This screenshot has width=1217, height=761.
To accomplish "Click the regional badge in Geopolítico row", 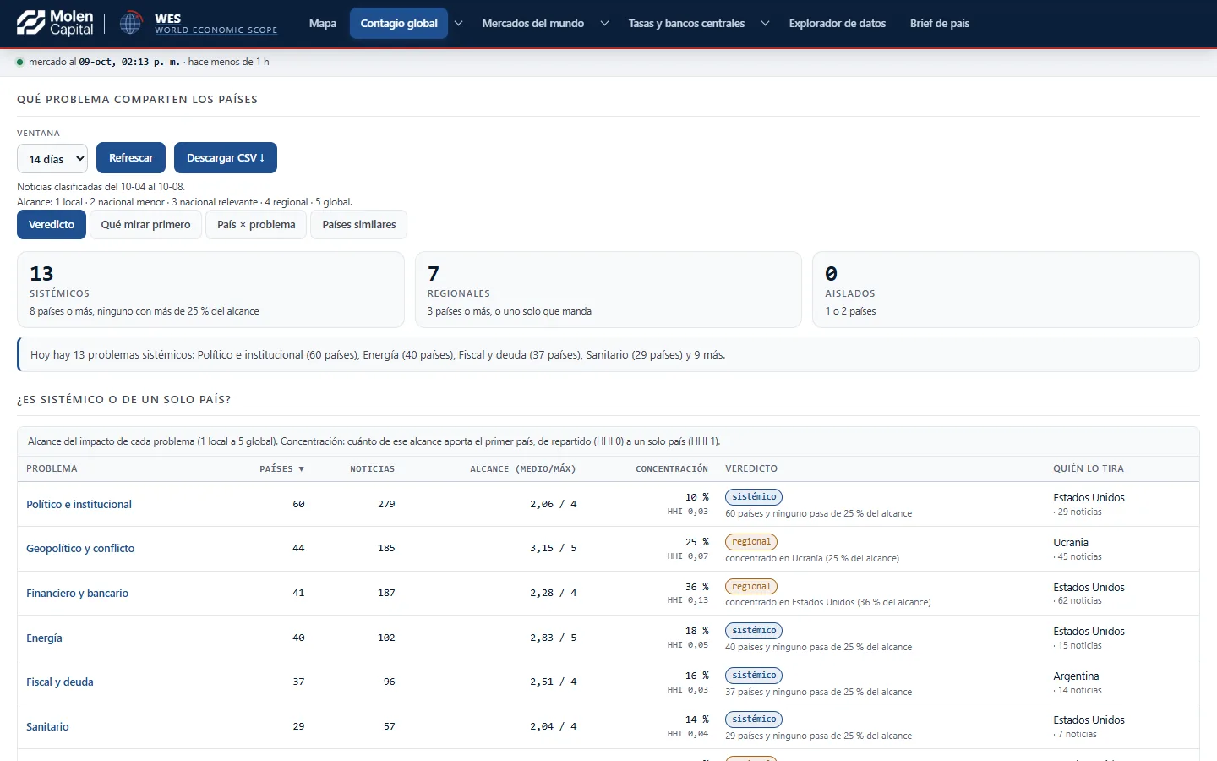I will pos(751,542).
